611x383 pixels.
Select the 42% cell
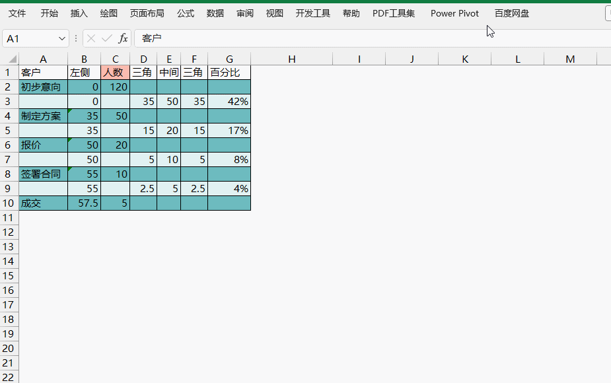coord(229,101)
